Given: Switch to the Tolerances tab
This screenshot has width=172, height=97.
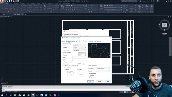Looking at the screenshot, I should pyautogui.click(x=99, y=41).
